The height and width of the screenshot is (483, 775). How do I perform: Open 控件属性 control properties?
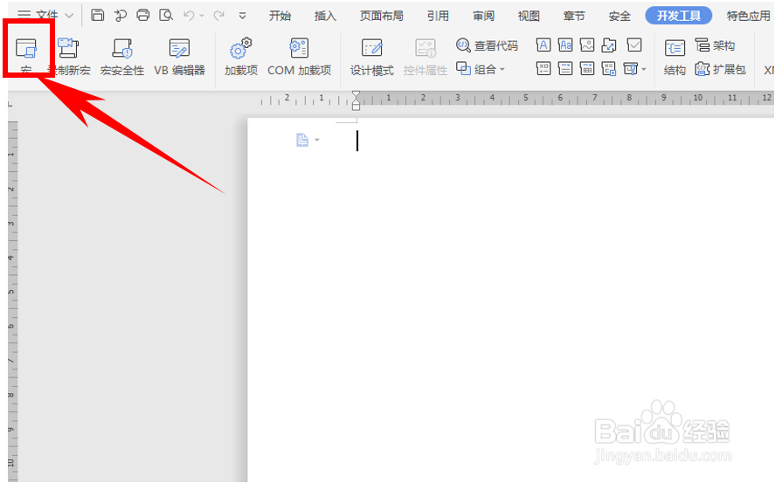425,56
